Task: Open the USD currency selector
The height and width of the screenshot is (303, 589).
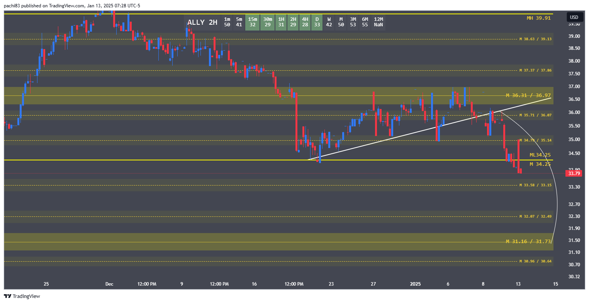Action: pos(574,17)
